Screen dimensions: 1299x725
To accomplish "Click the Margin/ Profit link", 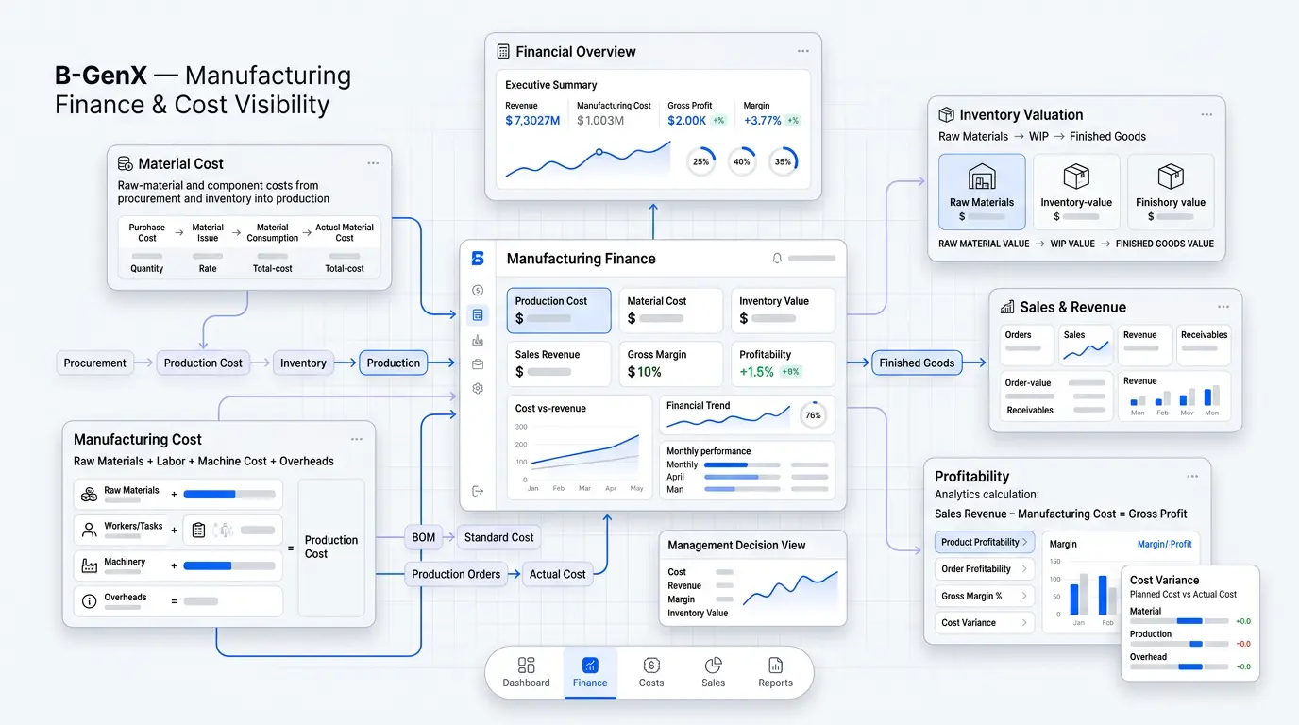I will [x=1164, y=544].
